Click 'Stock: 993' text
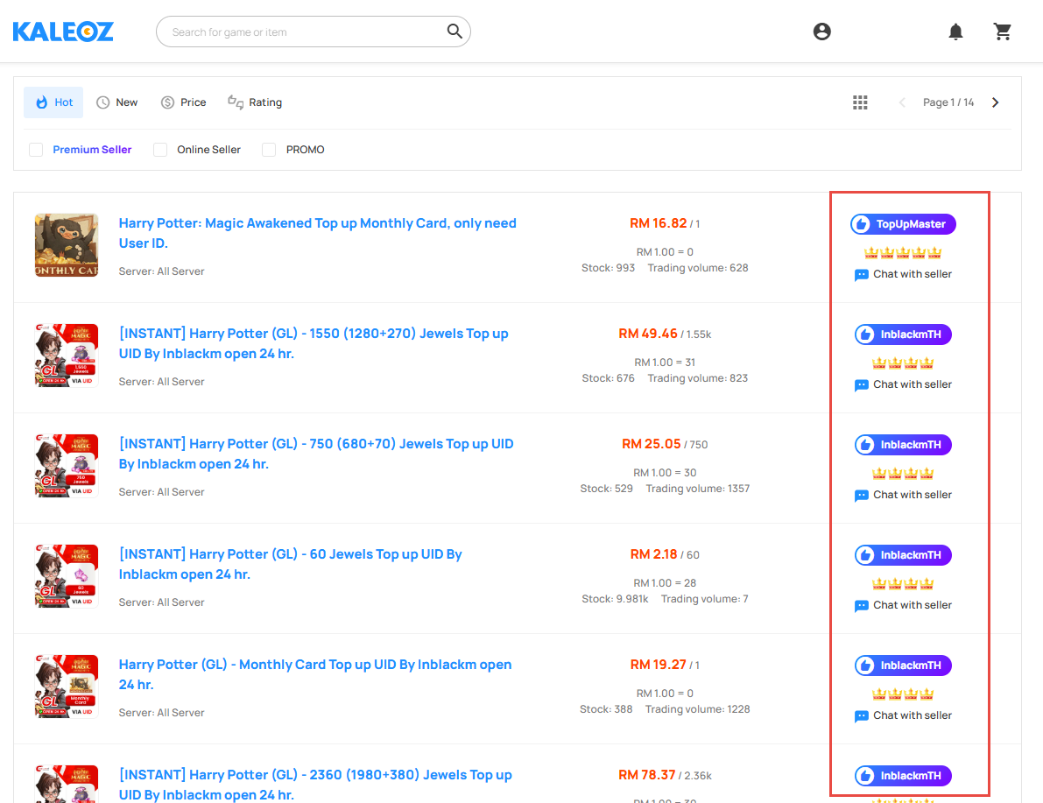 [608, 268]
